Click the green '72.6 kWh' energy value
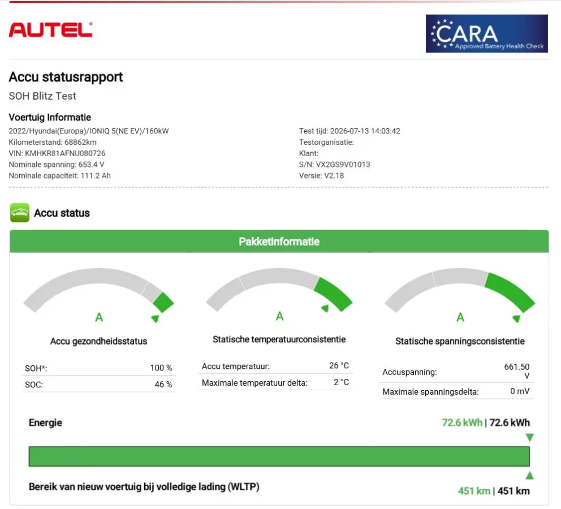Viewport: 561px width, 509px height. tap(462, 422)
